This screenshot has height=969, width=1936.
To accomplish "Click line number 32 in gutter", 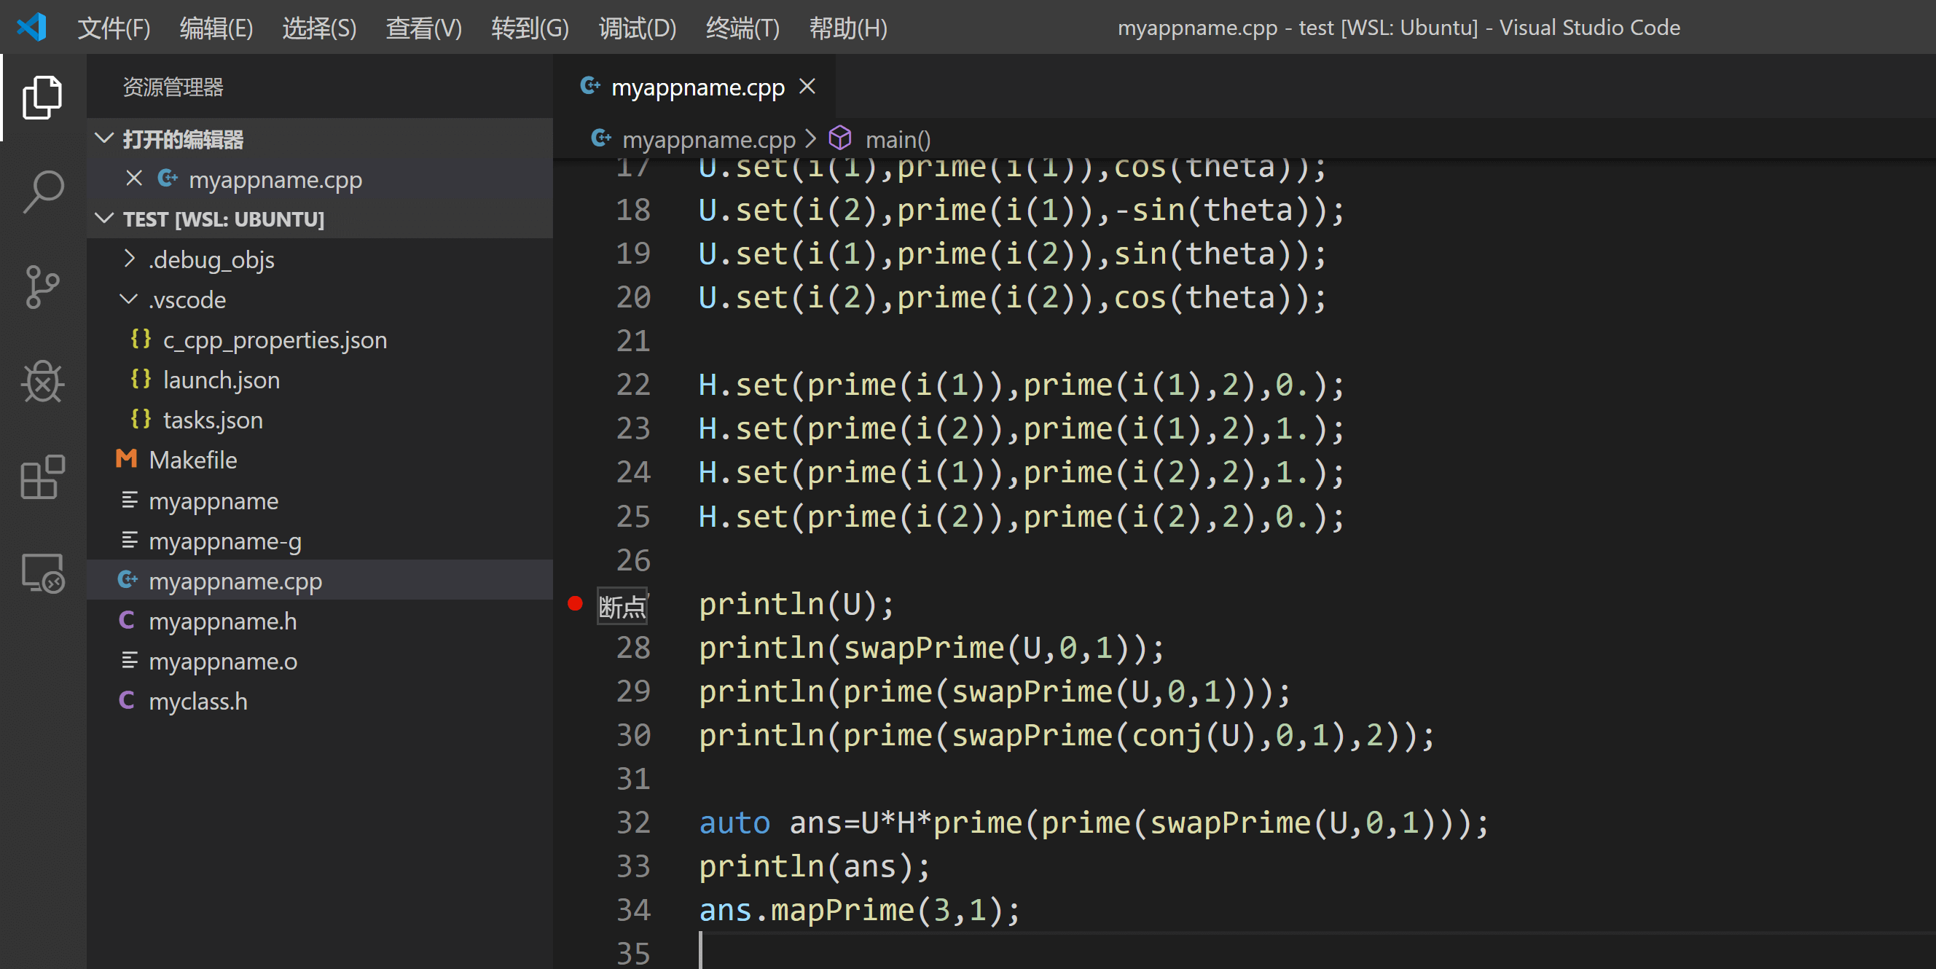I will (x=632, y=823).
